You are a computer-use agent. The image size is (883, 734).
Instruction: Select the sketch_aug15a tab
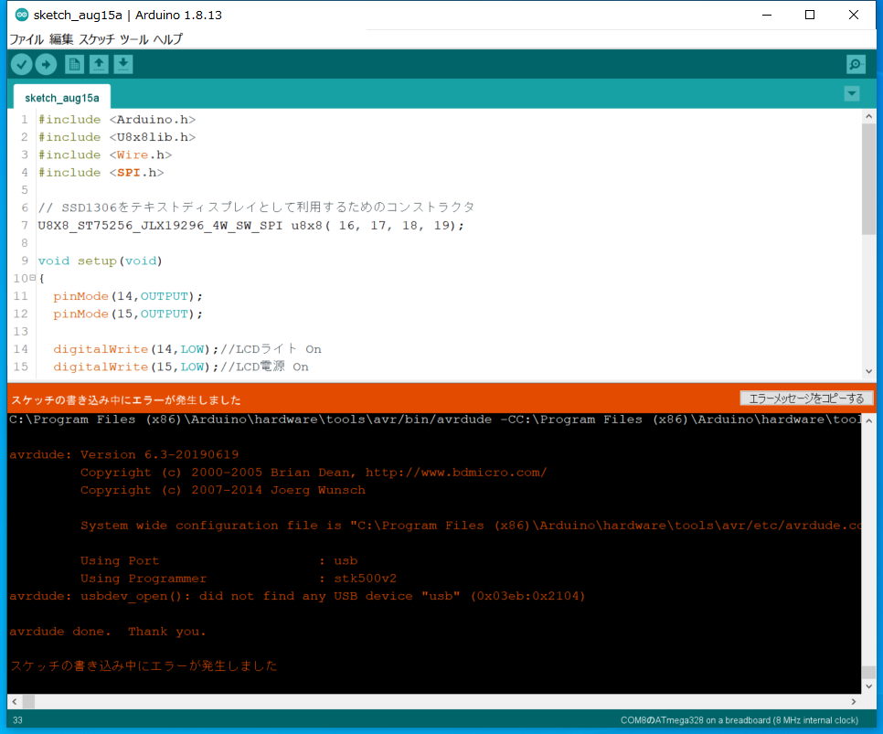tap(61, 96)
